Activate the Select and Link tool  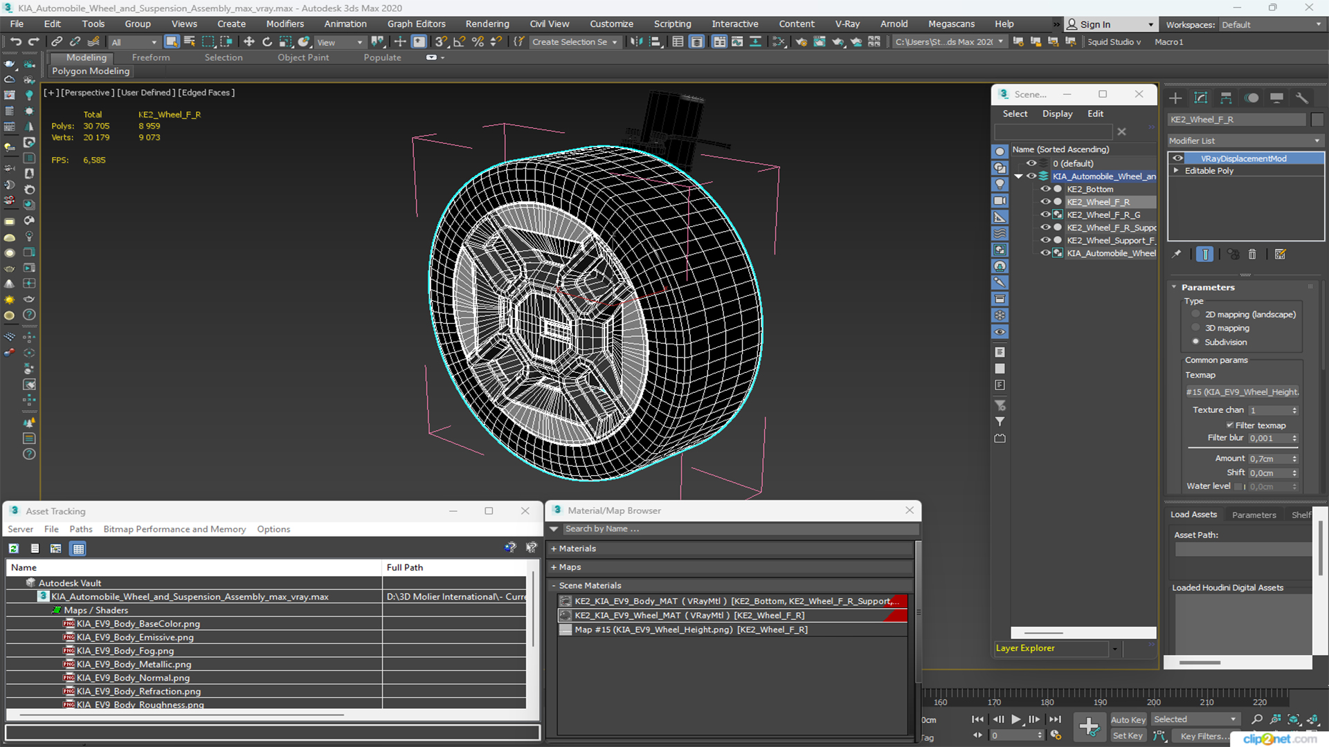click(x=57, y=42)
